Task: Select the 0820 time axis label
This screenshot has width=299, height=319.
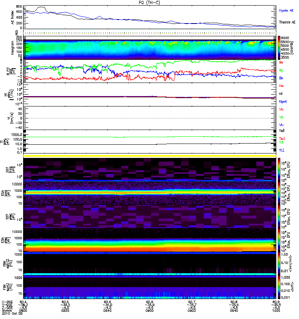Action: pos(65,311)
